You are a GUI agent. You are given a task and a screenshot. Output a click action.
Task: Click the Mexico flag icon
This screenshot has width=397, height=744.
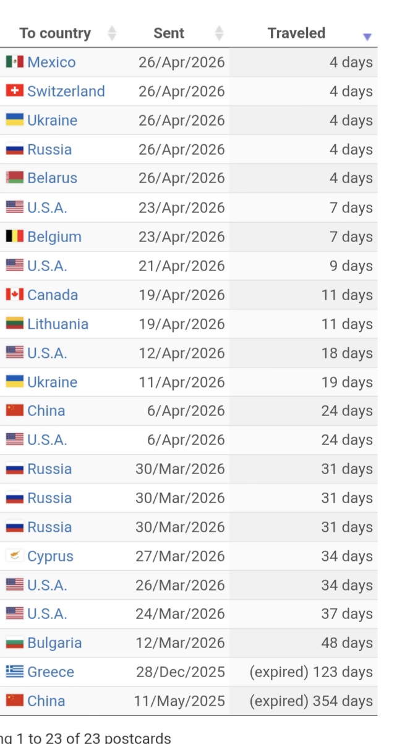[x=15, y=62]
